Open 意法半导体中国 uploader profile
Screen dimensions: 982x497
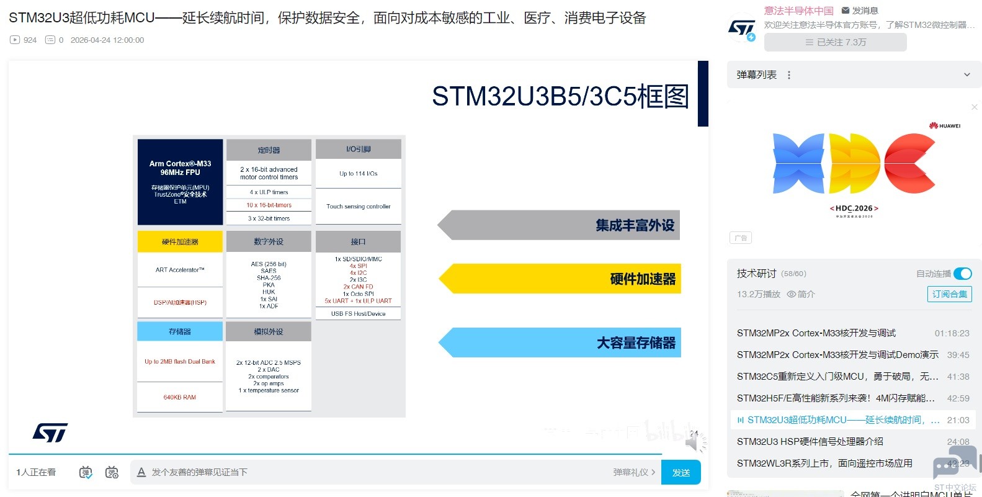[799, 11]
